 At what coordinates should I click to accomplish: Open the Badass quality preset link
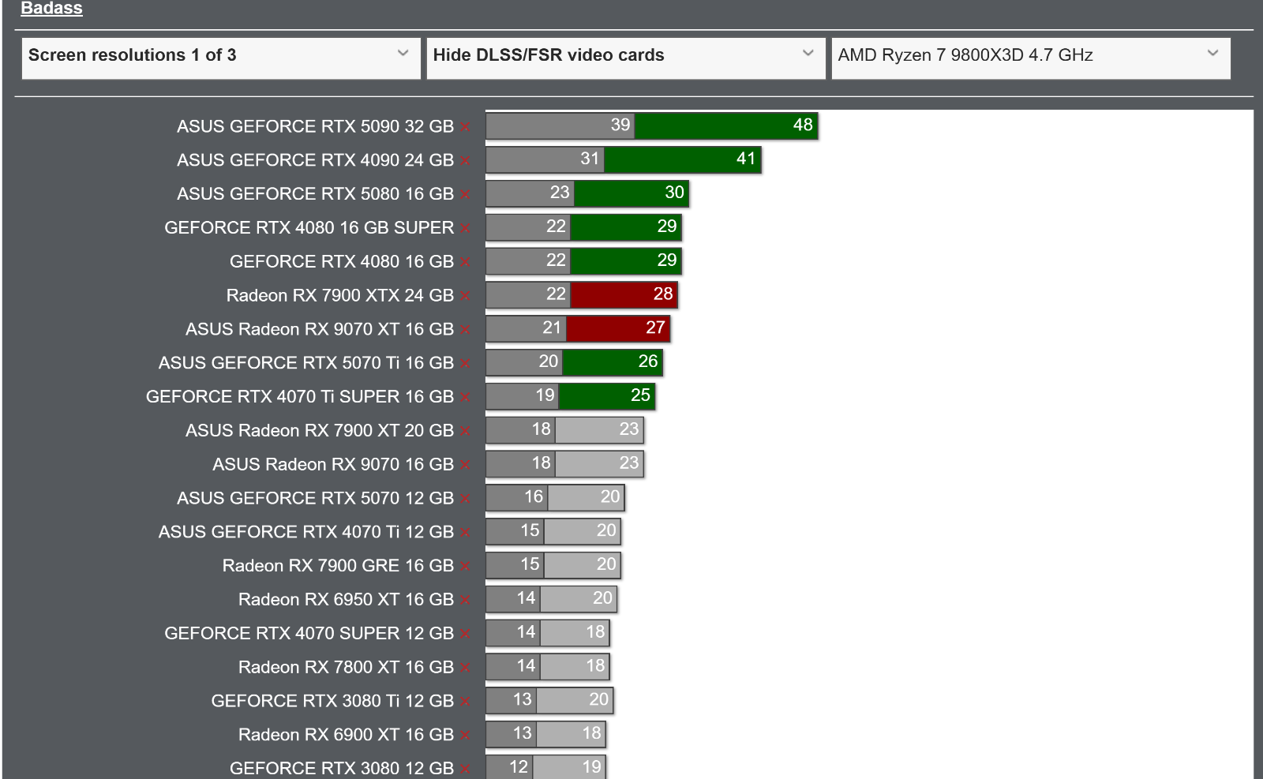click(51, 8)
